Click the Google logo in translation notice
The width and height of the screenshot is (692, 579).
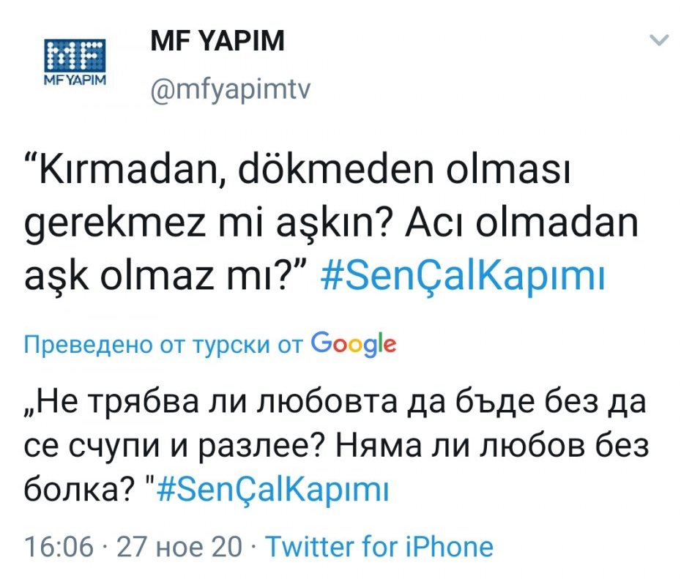click(354, 343)
